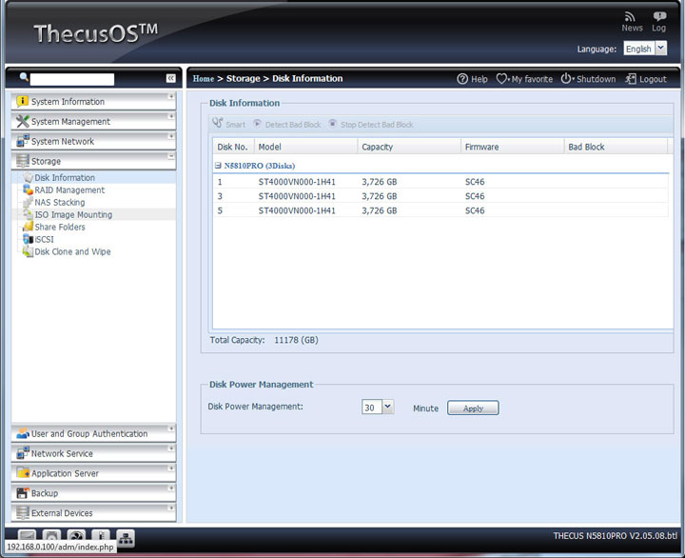Viewport: 685px width, 558px height.
Task: Select the disk 3 row
Action: click(x=440, y=196)
